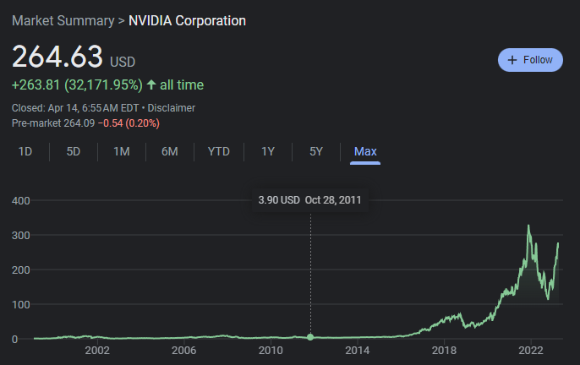Image resolution: width=580 pixels, height=365 pixels.
Task: Show the 1M chart range
Action: coord(121,151)
